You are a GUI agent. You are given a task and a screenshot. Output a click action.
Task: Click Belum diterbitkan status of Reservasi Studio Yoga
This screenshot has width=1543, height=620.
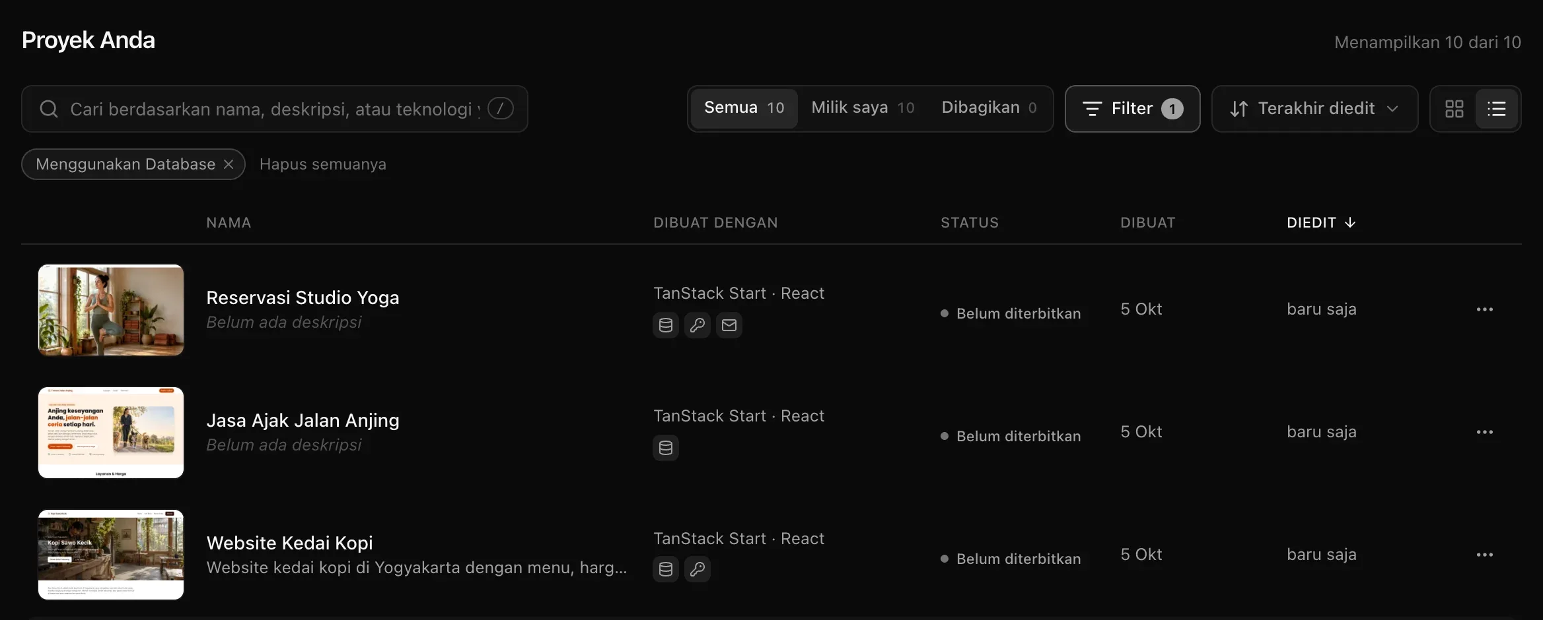[x=1011, y=313]
